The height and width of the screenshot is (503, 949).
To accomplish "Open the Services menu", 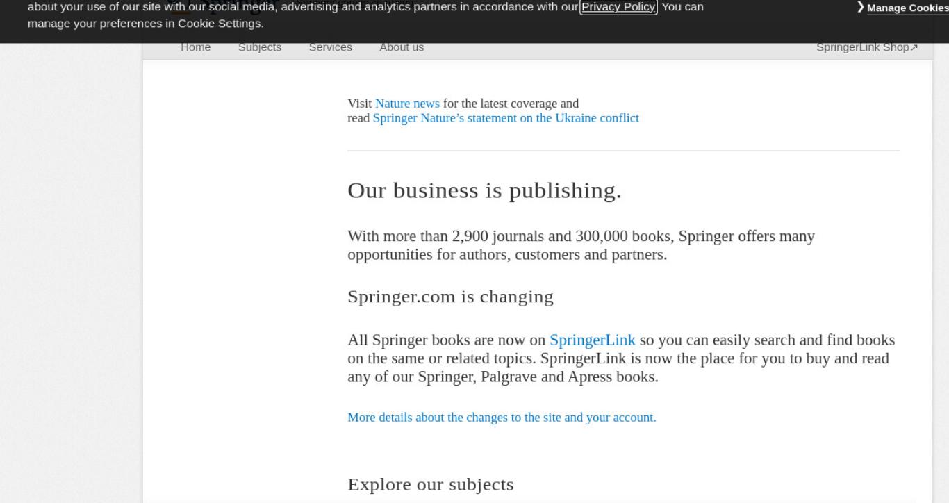I will (x=330, y=47).
